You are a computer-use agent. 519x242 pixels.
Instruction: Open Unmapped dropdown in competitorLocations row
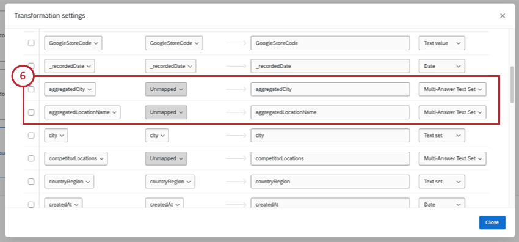166,158
